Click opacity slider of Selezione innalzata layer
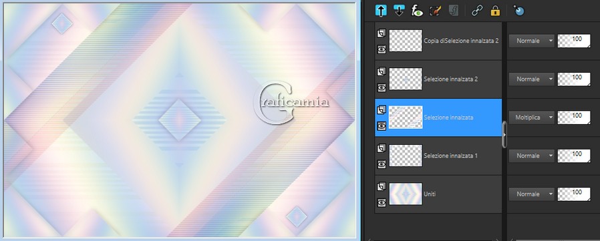 574,117
